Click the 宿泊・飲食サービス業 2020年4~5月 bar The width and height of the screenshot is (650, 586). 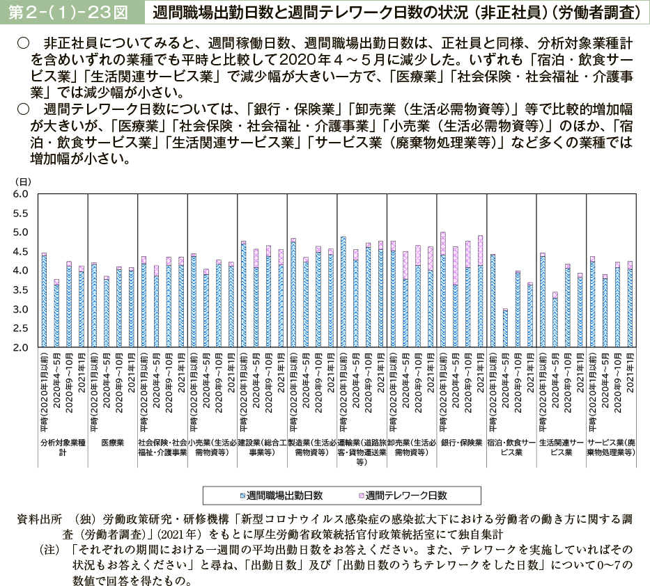point(505,327)
